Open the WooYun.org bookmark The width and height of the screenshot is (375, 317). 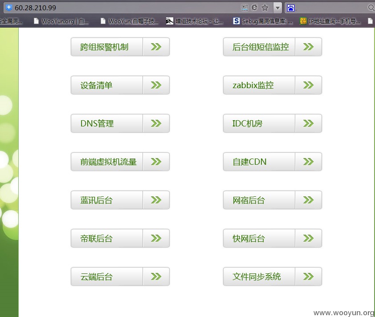pos(61,21)
